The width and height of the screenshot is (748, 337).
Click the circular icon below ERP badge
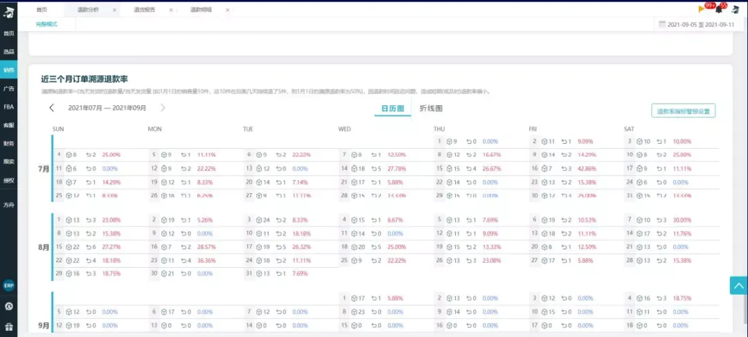[8, 306]
